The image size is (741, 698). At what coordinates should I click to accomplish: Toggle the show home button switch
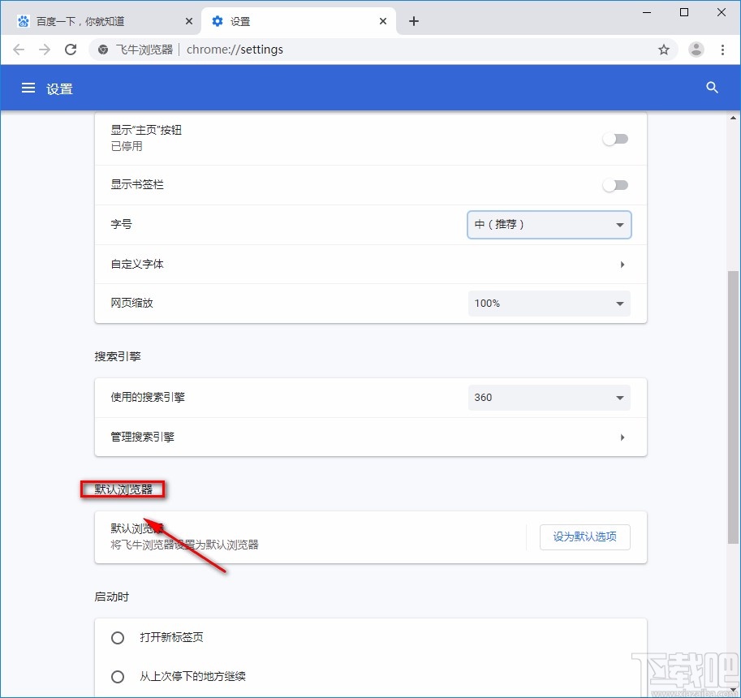pyautogui.click(x=615, y=139)
